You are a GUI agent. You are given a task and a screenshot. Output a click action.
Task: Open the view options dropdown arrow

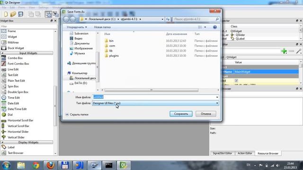point(205,27)
